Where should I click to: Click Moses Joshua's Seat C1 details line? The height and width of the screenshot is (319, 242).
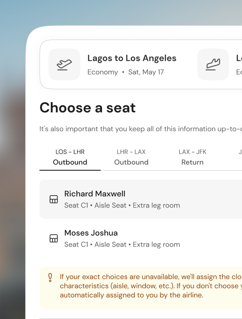pos(122,244)
